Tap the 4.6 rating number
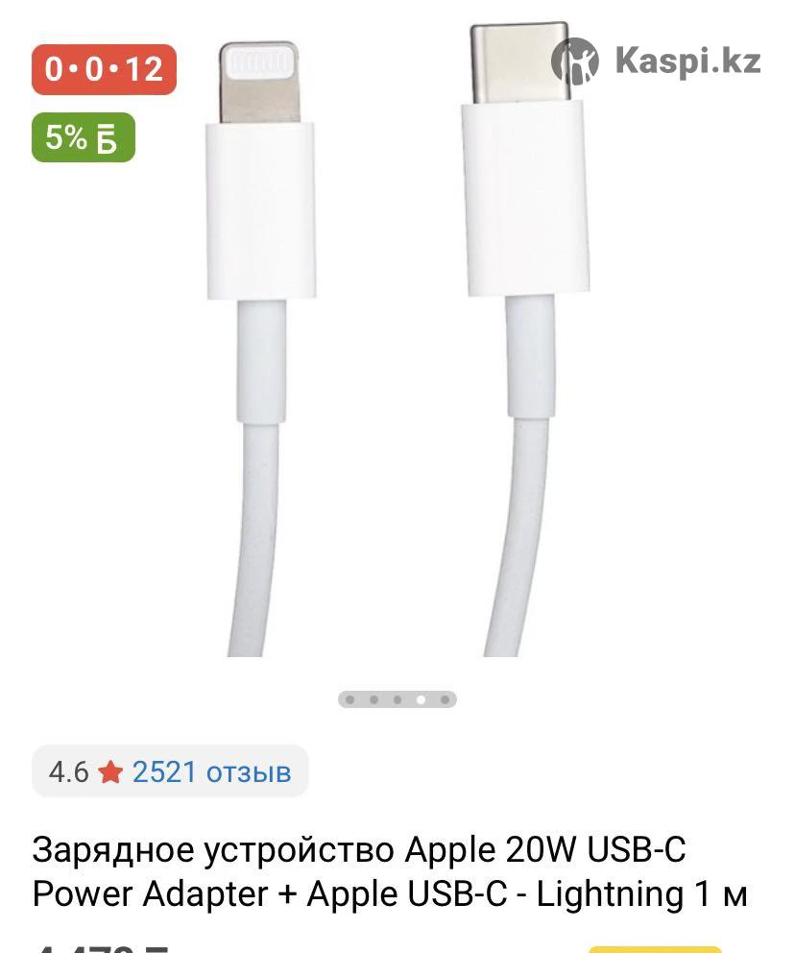The height and width of the screenshot is (953, 795). (68, 772)
